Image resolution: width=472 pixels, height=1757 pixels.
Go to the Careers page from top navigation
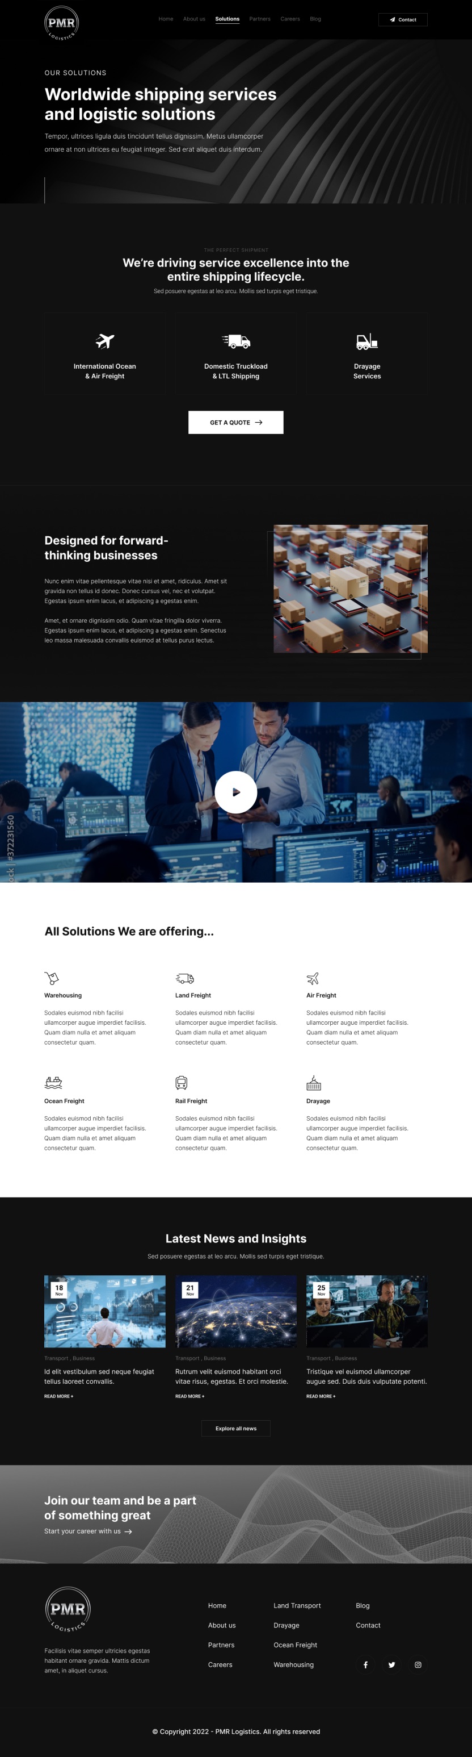[290, 19]
